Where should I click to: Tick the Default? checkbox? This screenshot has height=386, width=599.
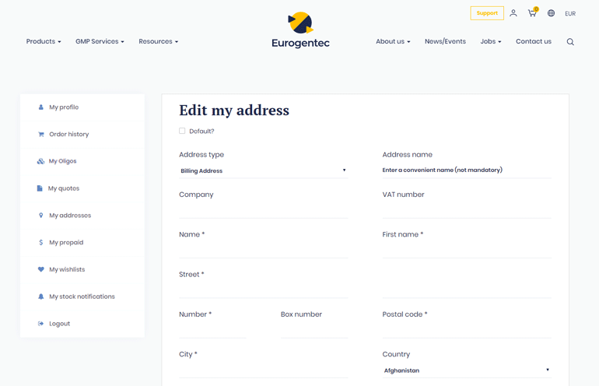pyautogui.click(x=182, y=132)
